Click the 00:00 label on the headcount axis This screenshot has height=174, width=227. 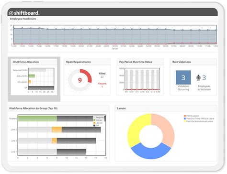pyautogui.click(x=115, y=46)
